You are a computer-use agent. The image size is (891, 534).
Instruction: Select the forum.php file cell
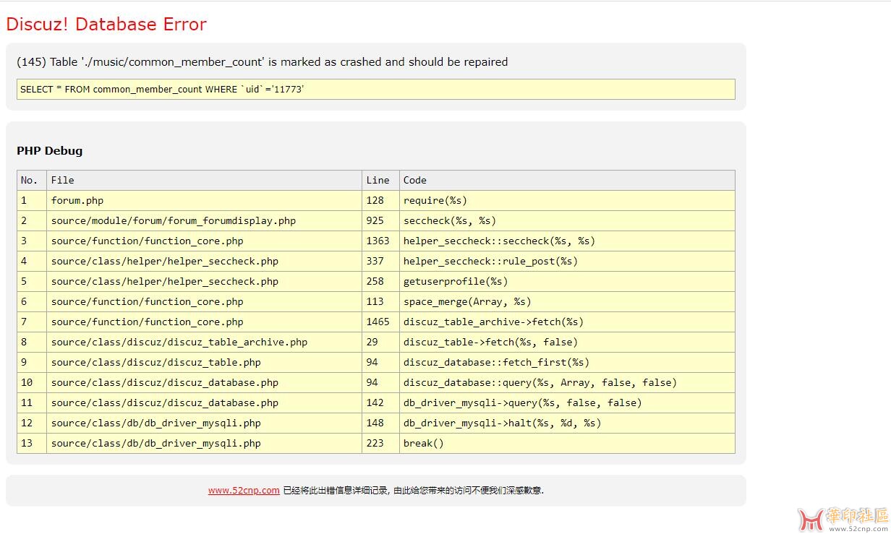pos(205,200)
